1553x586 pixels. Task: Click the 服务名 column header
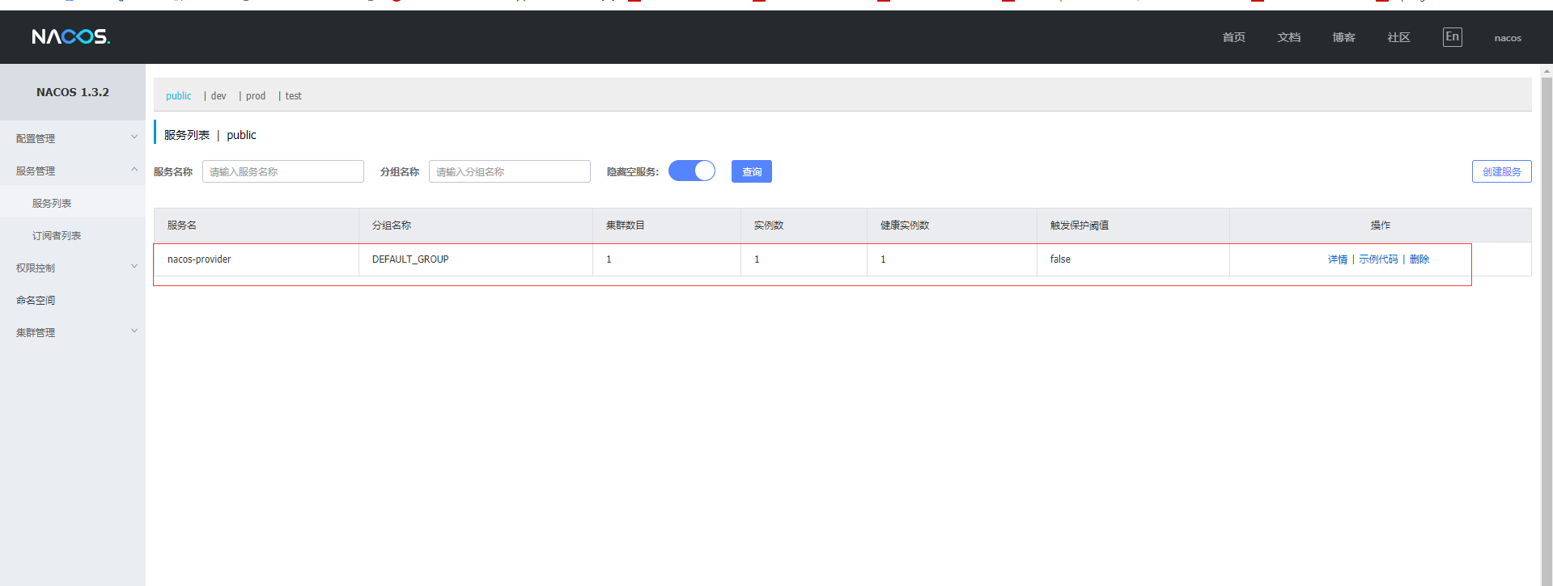257,226
